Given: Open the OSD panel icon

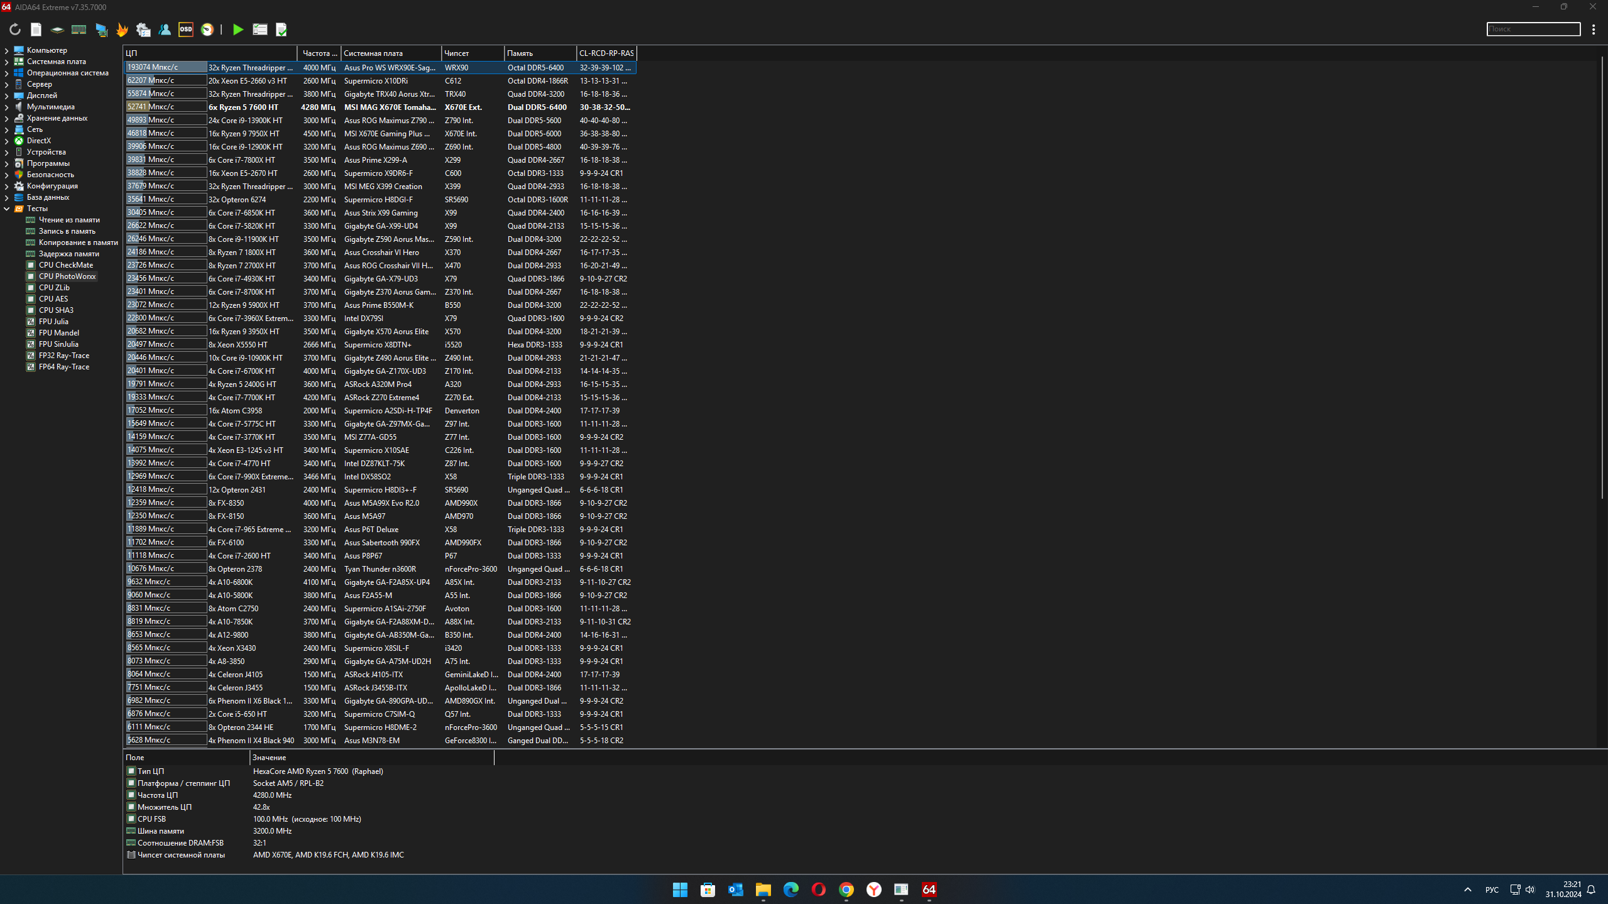Looking at the screenshot, I should (185, 30).
